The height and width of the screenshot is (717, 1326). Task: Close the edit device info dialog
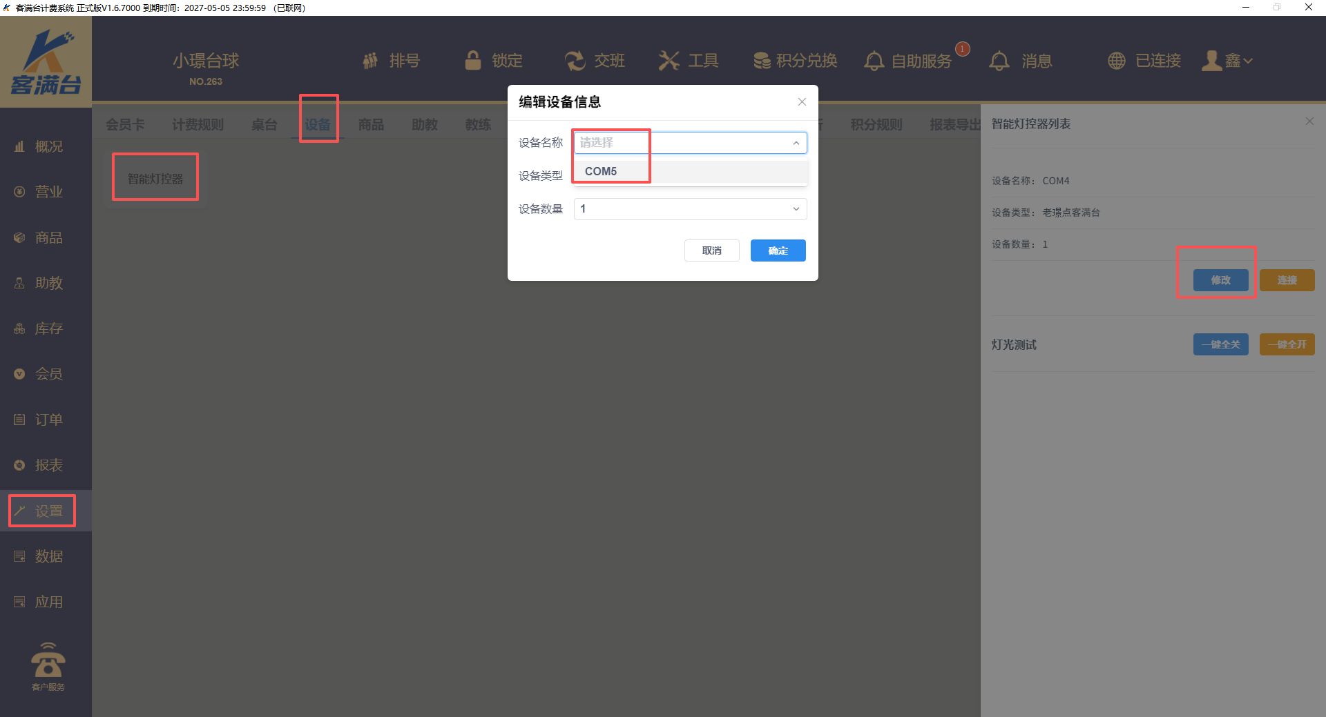(x=802, y=102)
